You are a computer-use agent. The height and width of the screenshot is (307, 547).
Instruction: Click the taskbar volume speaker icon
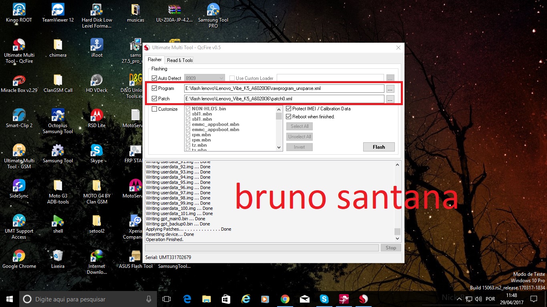[x=479, y=299]
